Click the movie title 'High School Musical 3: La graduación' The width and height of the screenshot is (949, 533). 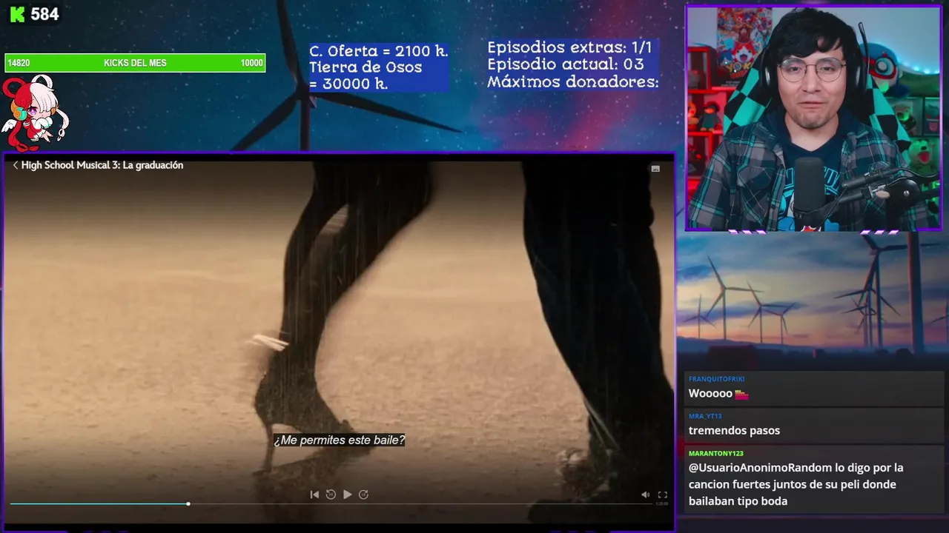point(102,165)
